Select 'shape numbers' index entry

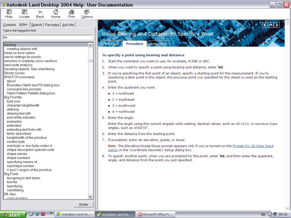coord(18,158)
